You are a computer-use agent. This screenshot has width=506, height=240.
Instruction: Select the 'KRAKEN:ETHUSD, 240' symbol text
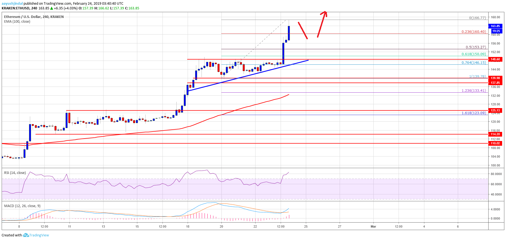tap(19, 8)
